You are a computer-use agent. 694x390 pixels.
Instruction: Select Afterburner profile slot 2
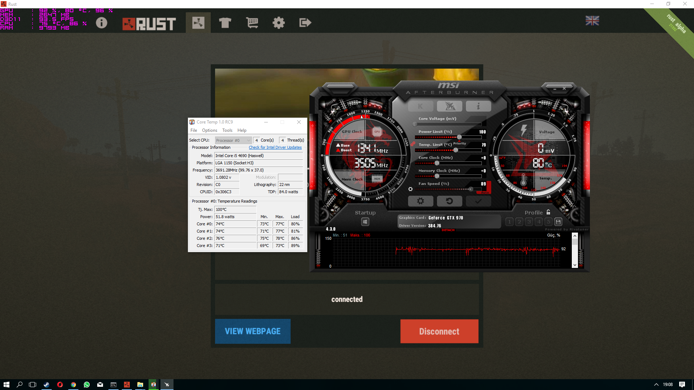click(x=519, y=222)
